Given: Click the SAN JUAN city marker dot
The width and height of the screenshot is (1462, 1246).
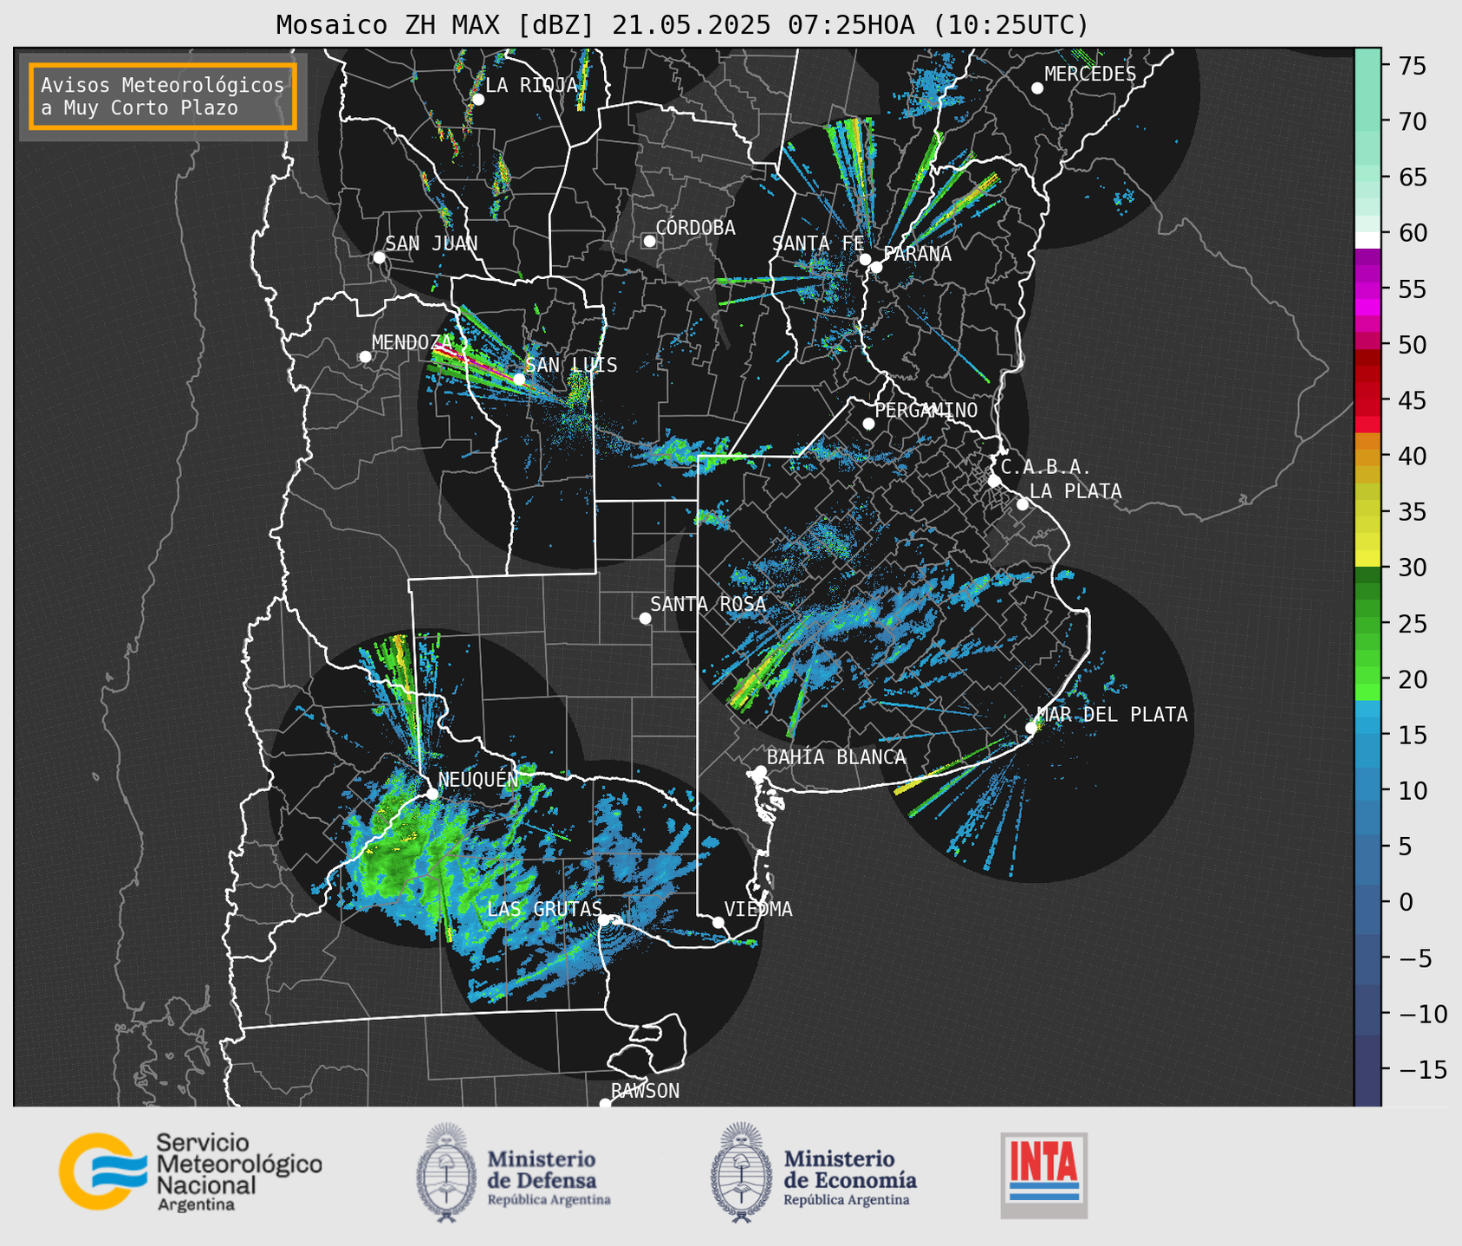Looking at the screenshot, I should tap(379, 257).
